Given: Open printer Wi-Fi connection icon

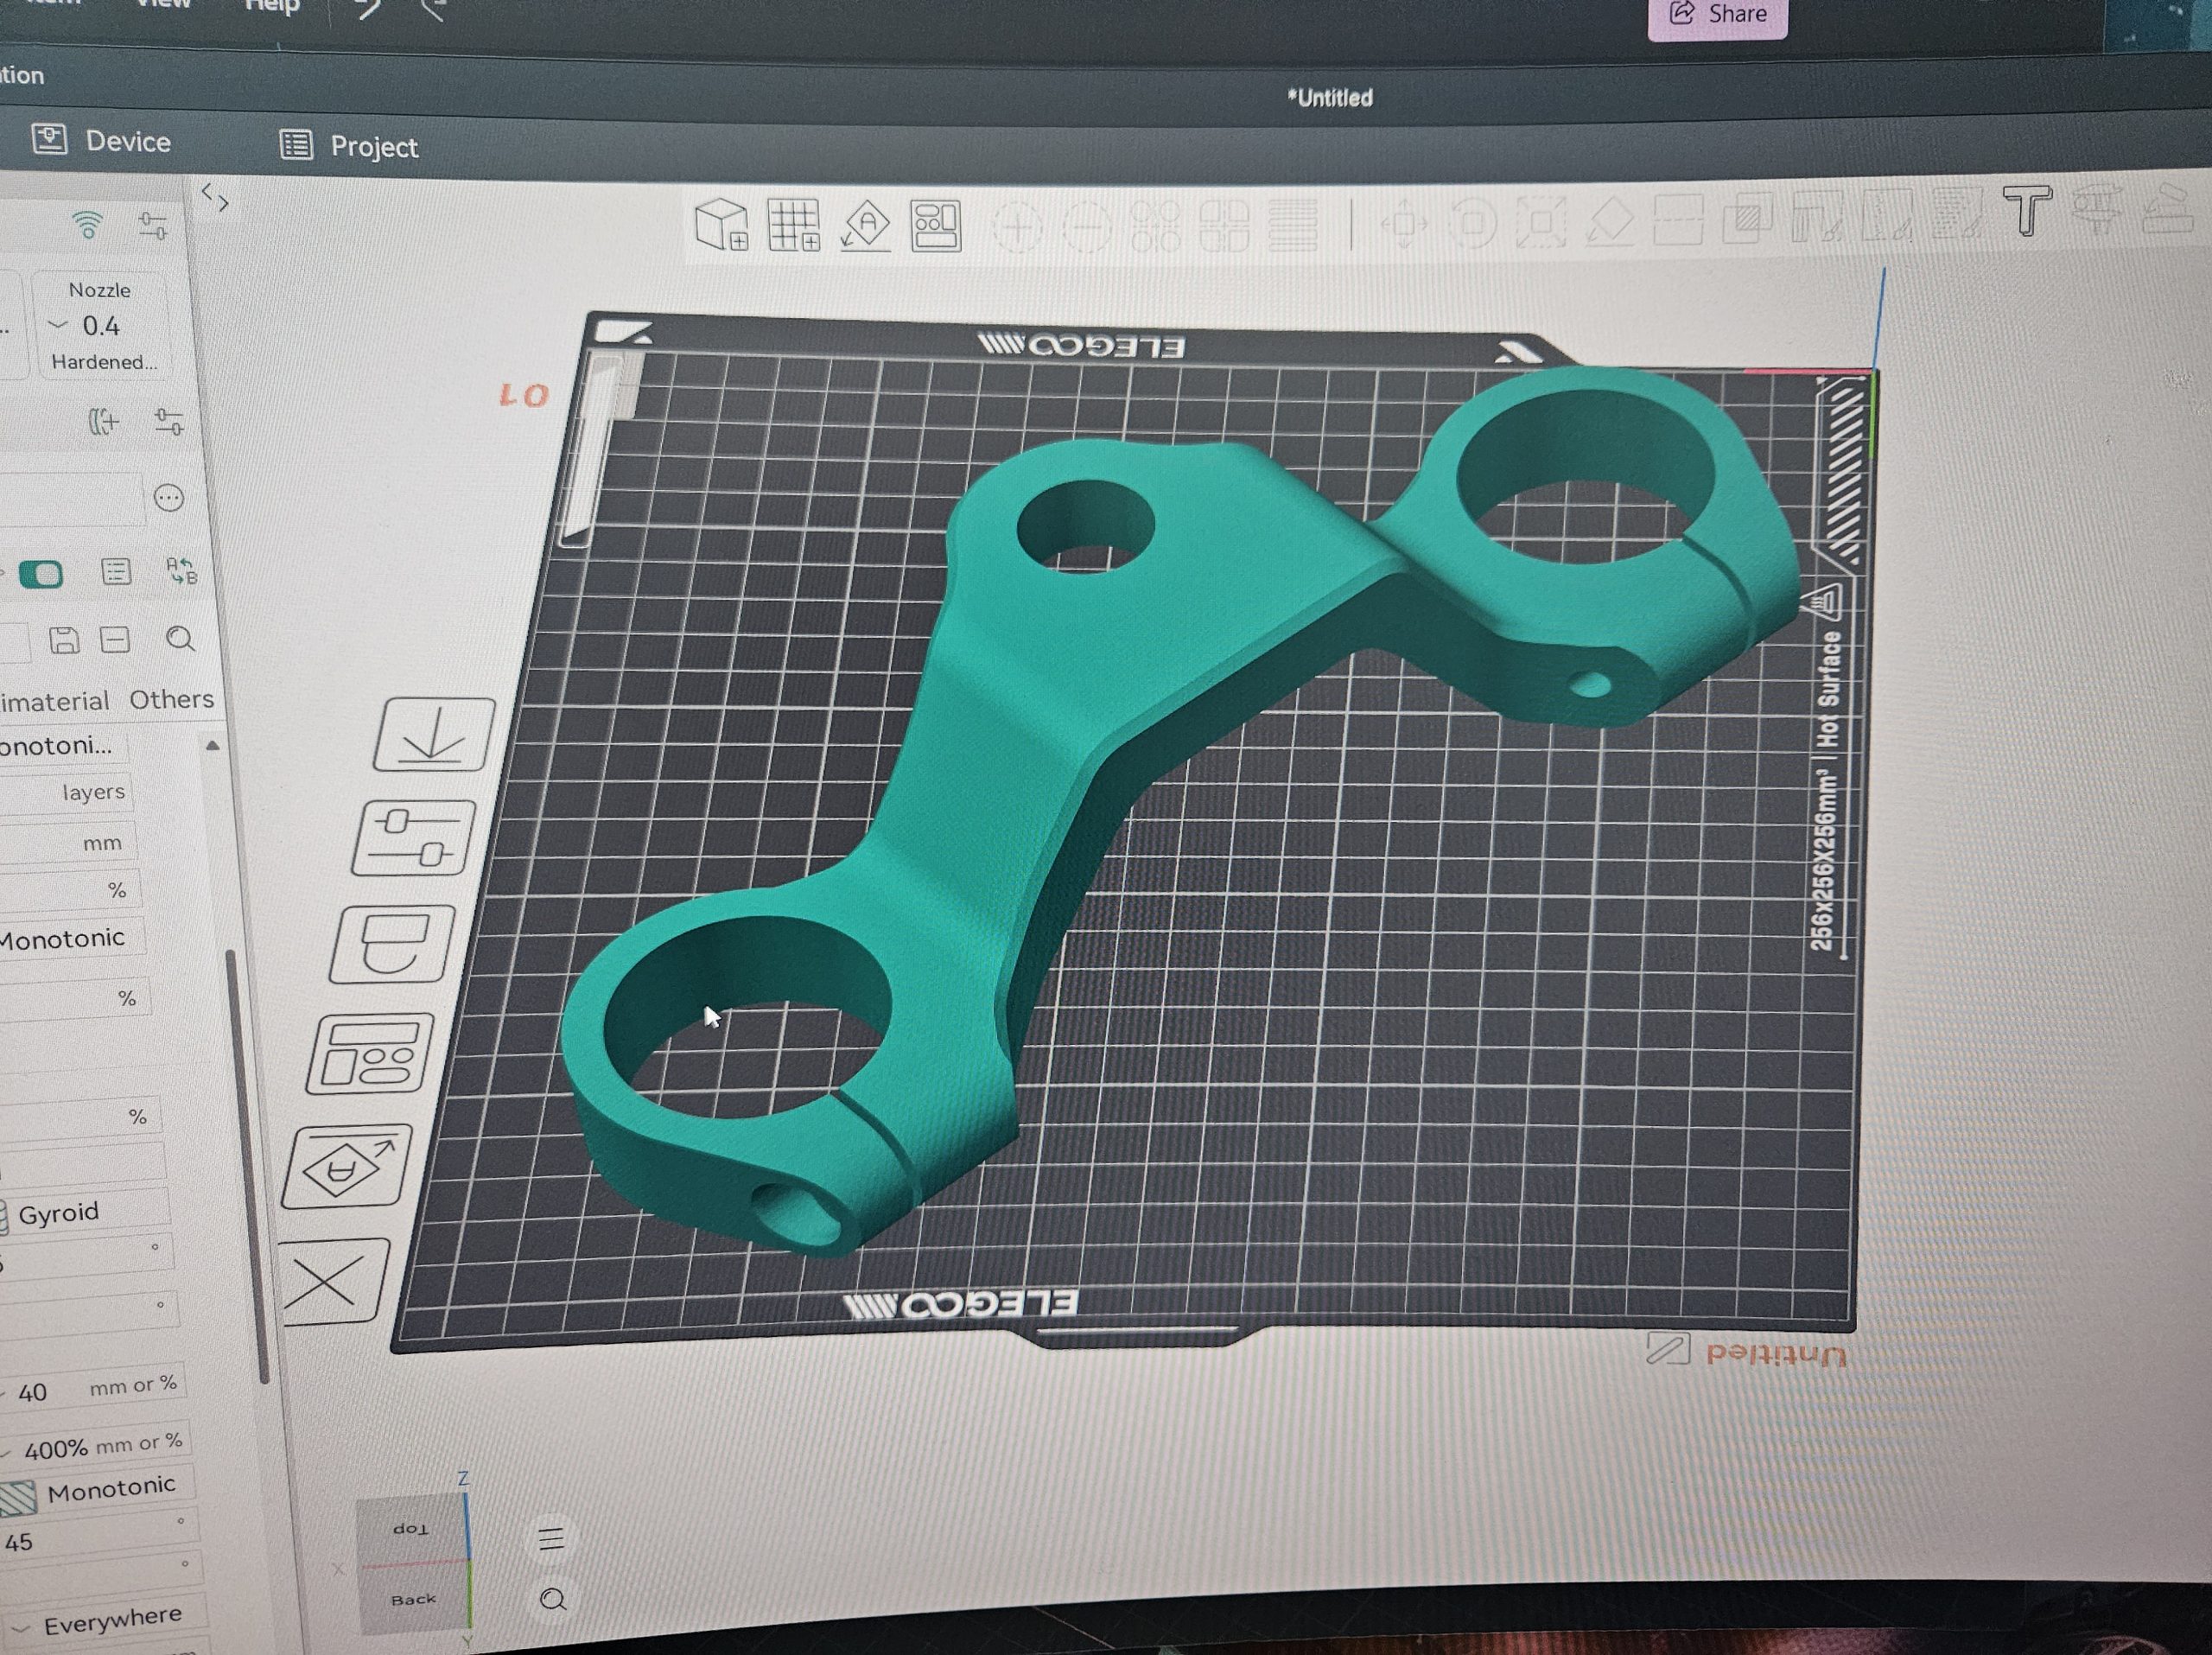Looking at the screenshot, I should (88, 225).
